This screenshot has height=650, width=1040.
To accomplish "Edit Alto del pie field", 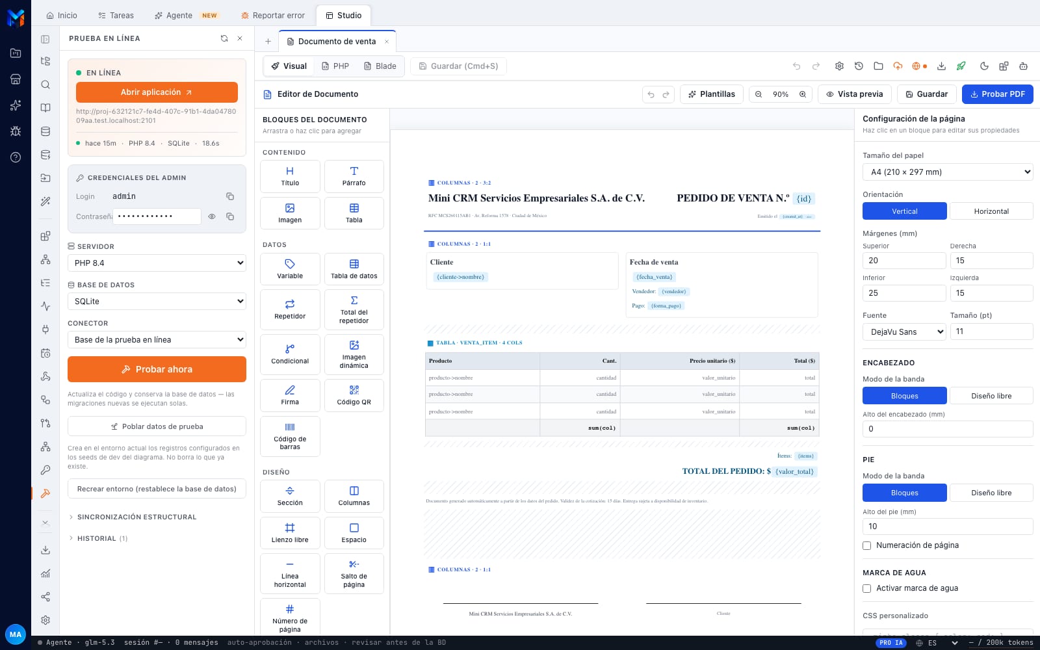I will tap(948, 526).
